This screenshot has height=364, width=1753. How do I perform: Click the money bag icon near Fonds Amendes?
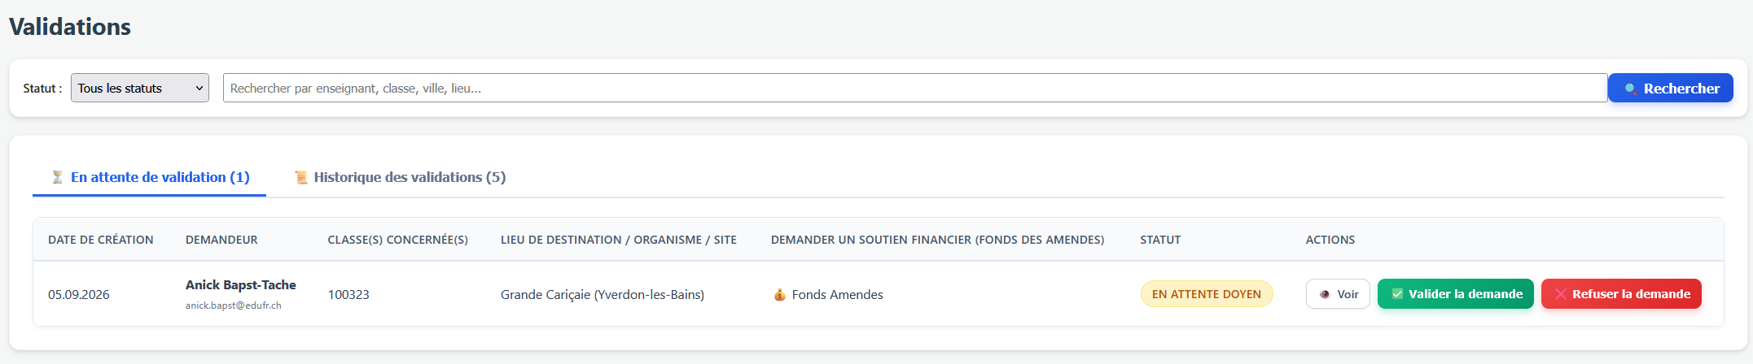pos(780,294)
